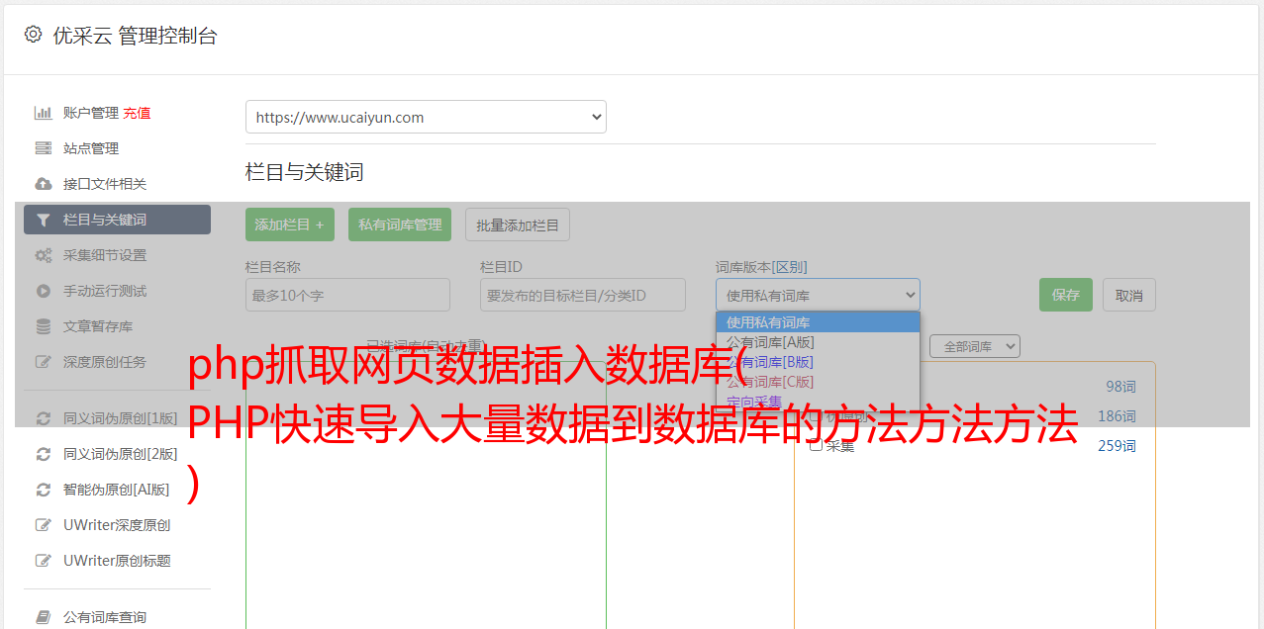Choose 使用私有词库 option in the list
Image resolution: width=1264 pixels, height=629 pixels.
(818, 322)
